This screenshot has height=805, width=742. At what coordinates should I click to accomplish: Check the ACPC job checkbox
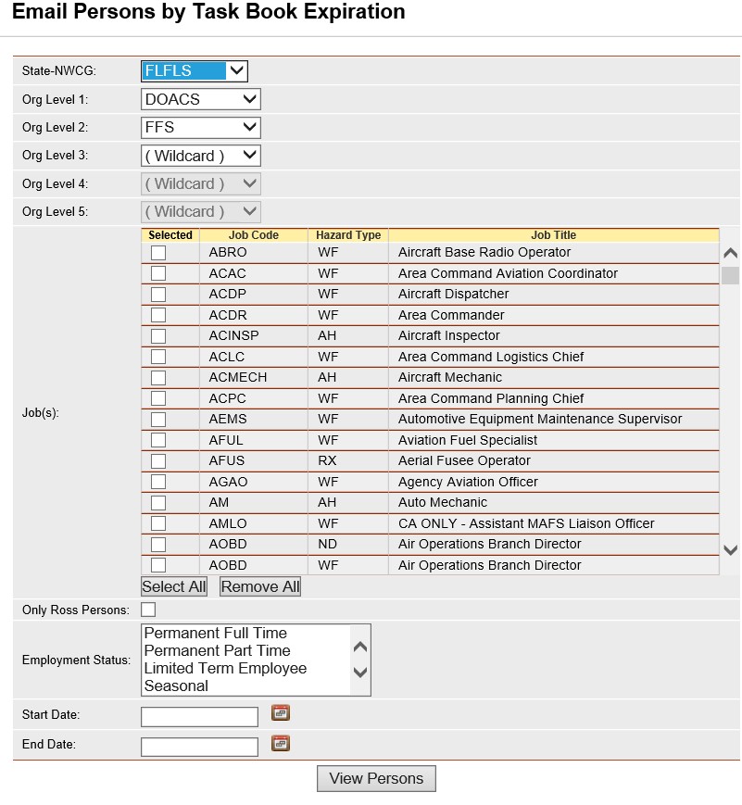158,398
